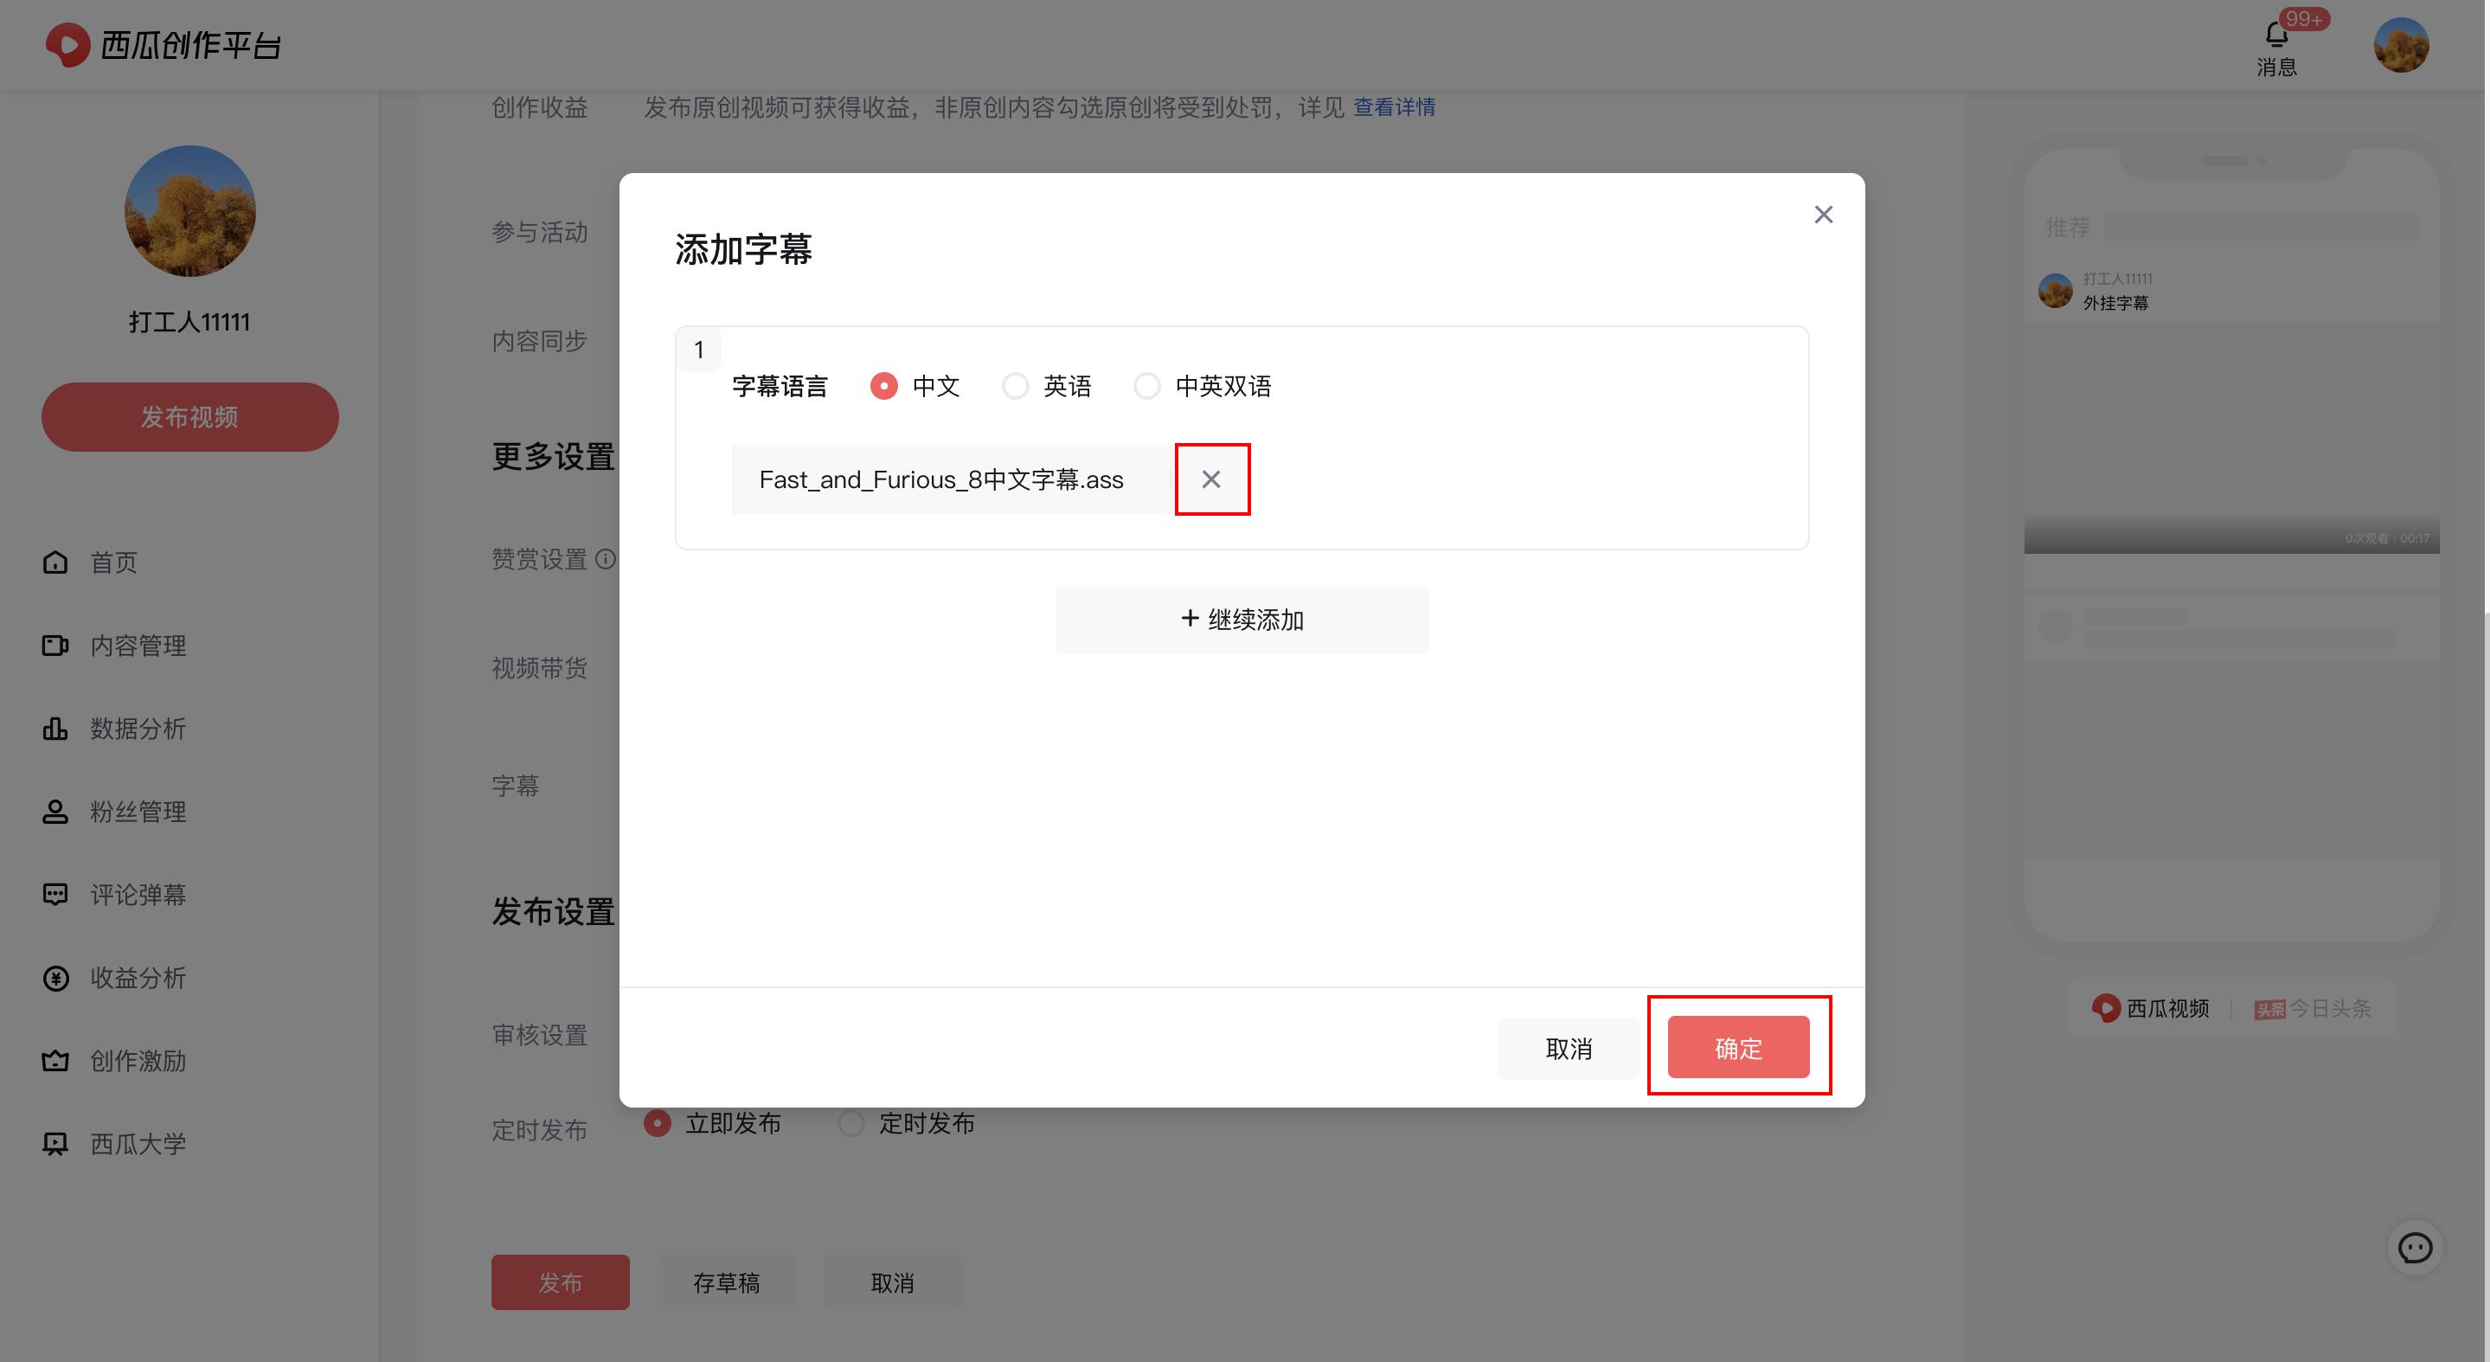Remove the Fast_and_Furious_8 subtitle file
Viewport: 2490px width, 1362px height.
coord(1212,479)
